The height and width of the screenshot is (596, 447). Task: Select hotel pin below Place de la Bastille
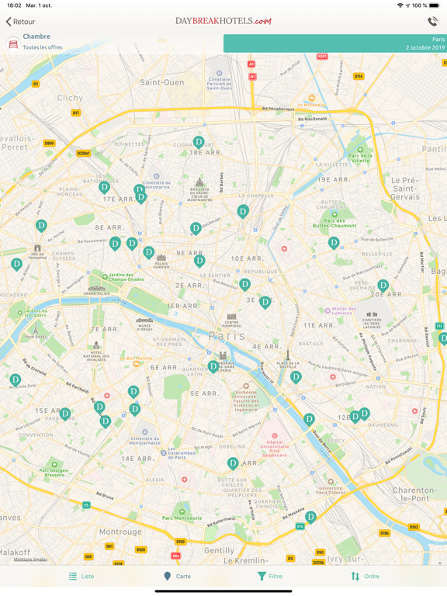(296, 377)
